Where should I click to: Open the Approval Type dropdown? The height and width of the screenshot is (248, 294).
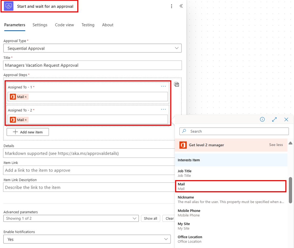92,48
